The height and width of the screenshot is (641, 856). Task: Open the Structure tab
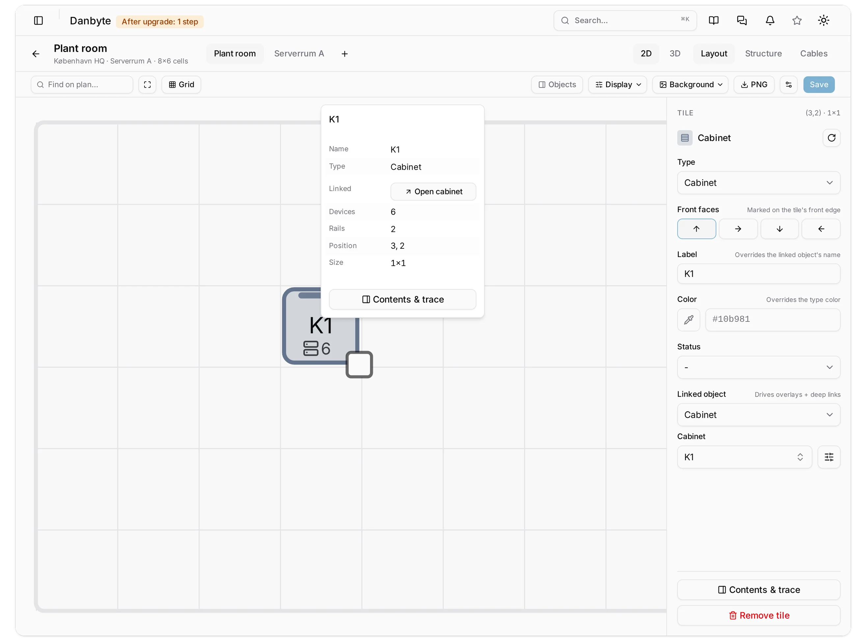[x=763, y=53]
